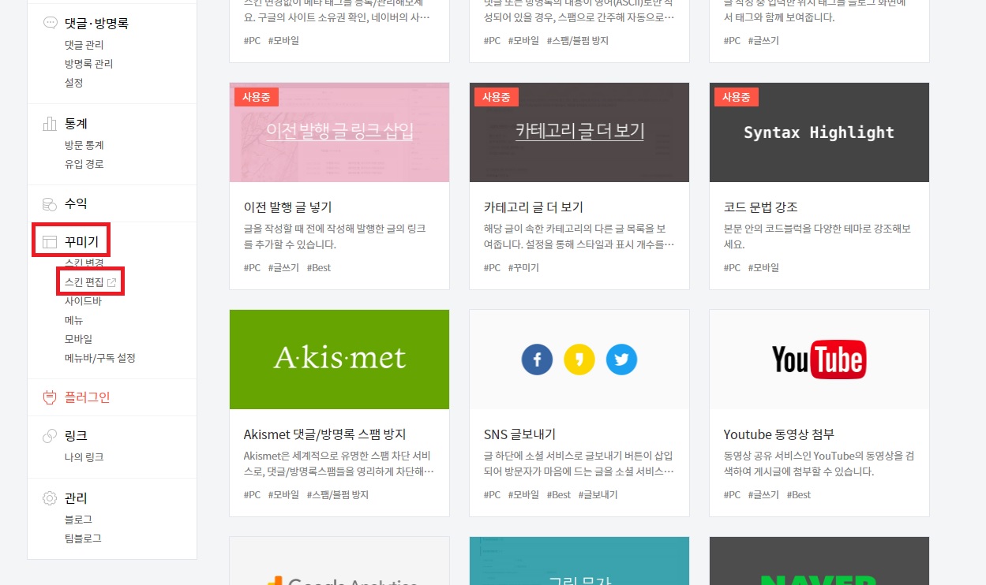Click #스팸/블럼 방지 tag under Akismet
The height and width of the screenshot is (585, 986).
point(337,495)
